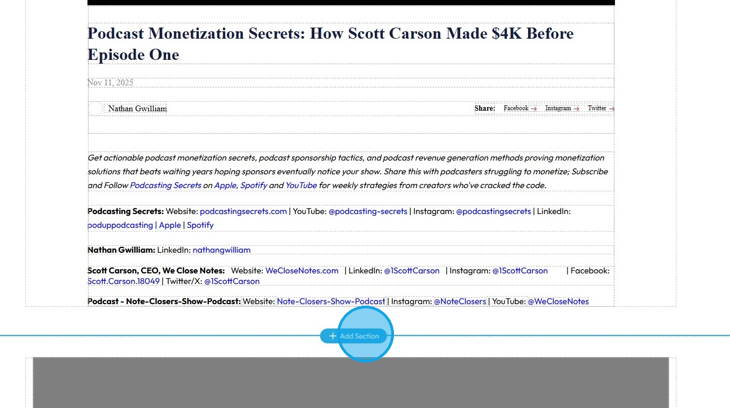
Task: Click the Add Section button
Action: (x=354, y=336)
